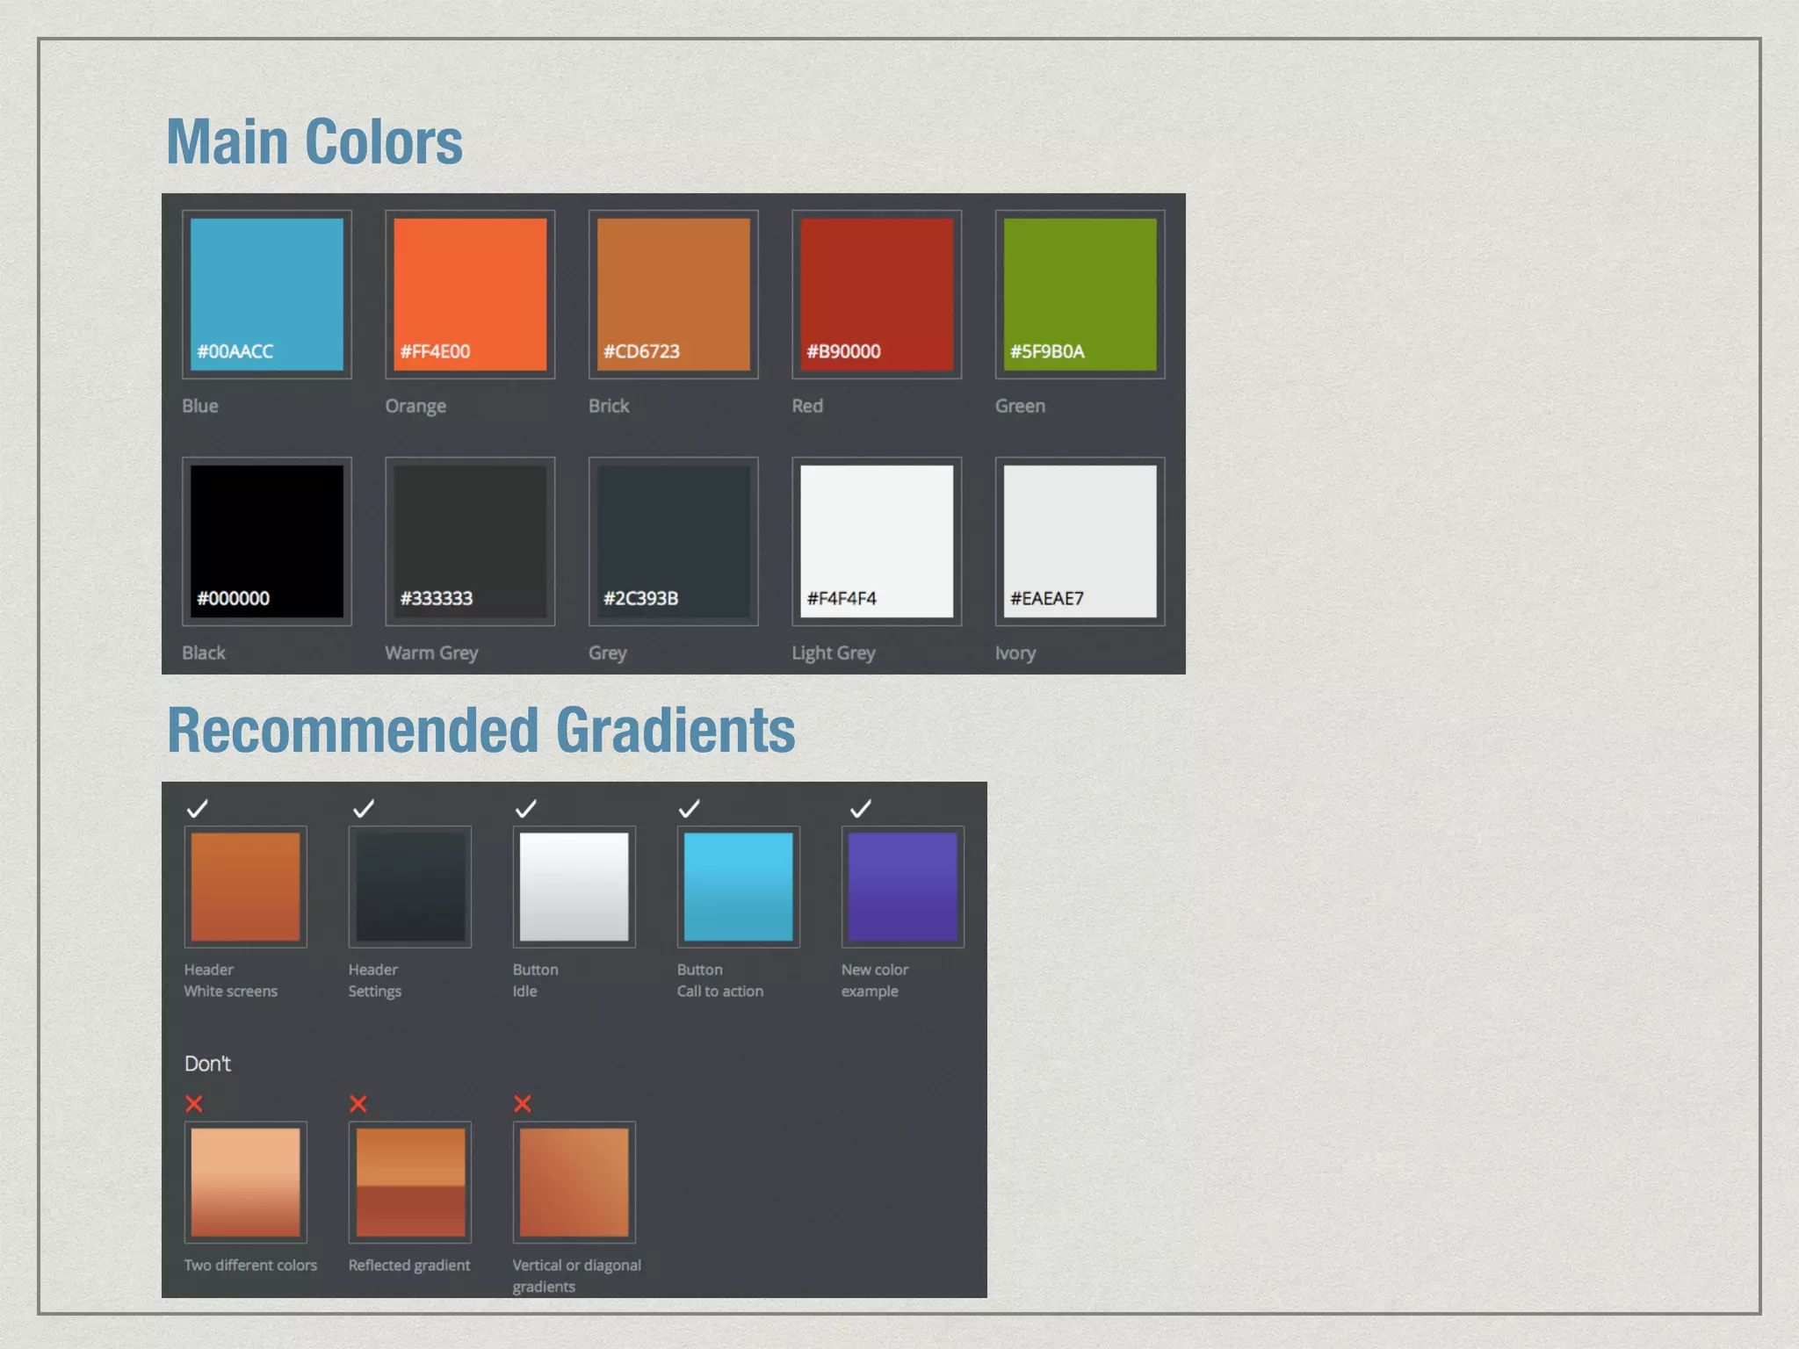The height and width of the screenshot is (1349, 1799).
Task: Click the Light Grey #F4F4F4 swatch
Action: 877,541
